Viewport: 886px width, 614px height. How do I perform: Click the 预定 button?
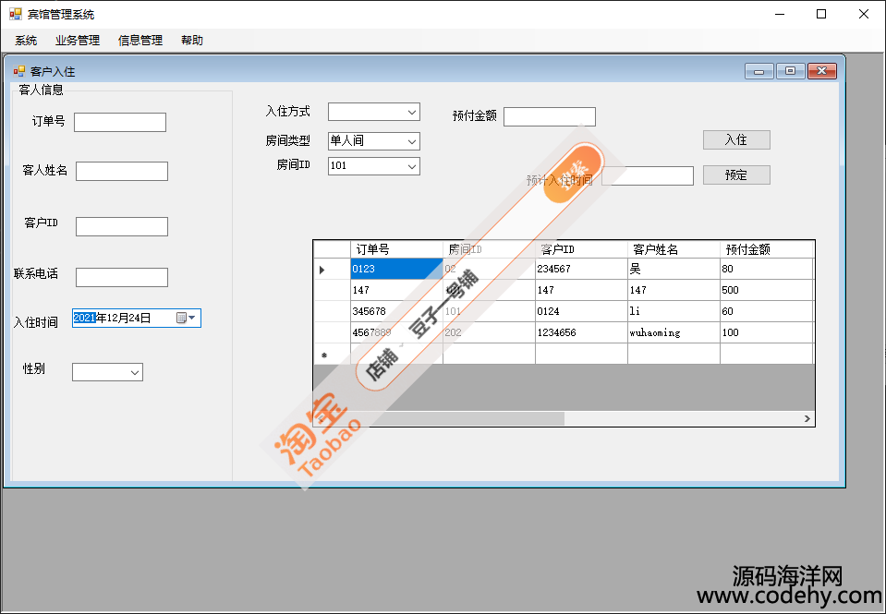pyautogui.click(x=736, y=175)
